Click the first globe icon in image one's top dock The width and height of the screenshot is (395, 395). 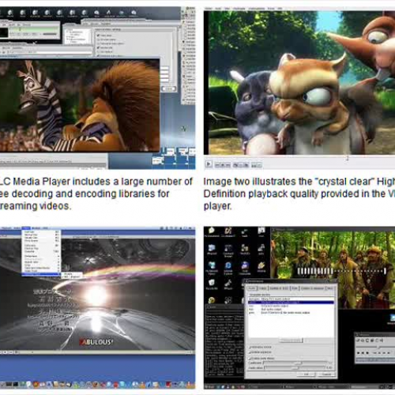pos(10,13)
